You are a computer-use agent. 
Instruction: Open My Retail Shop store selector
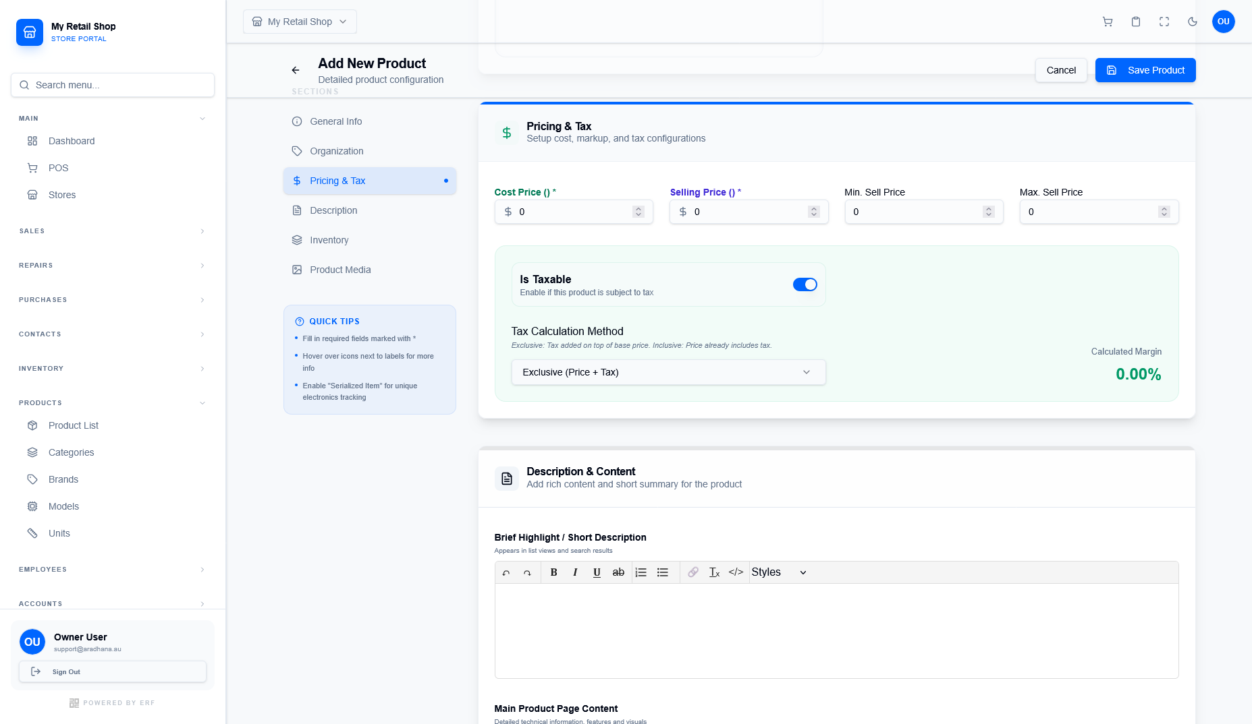point(300,22)
